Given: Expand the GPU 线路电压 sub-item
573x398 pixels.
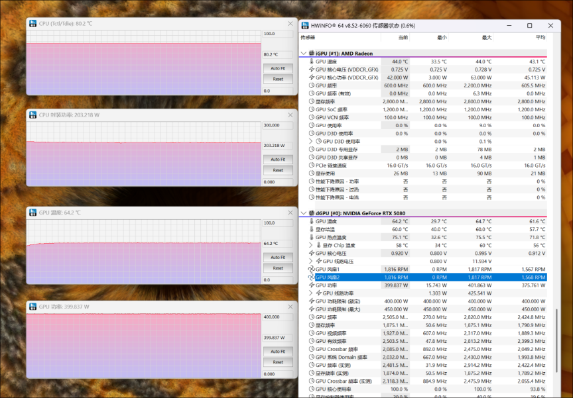Looking at the screenshot, I should pos(311,261).
